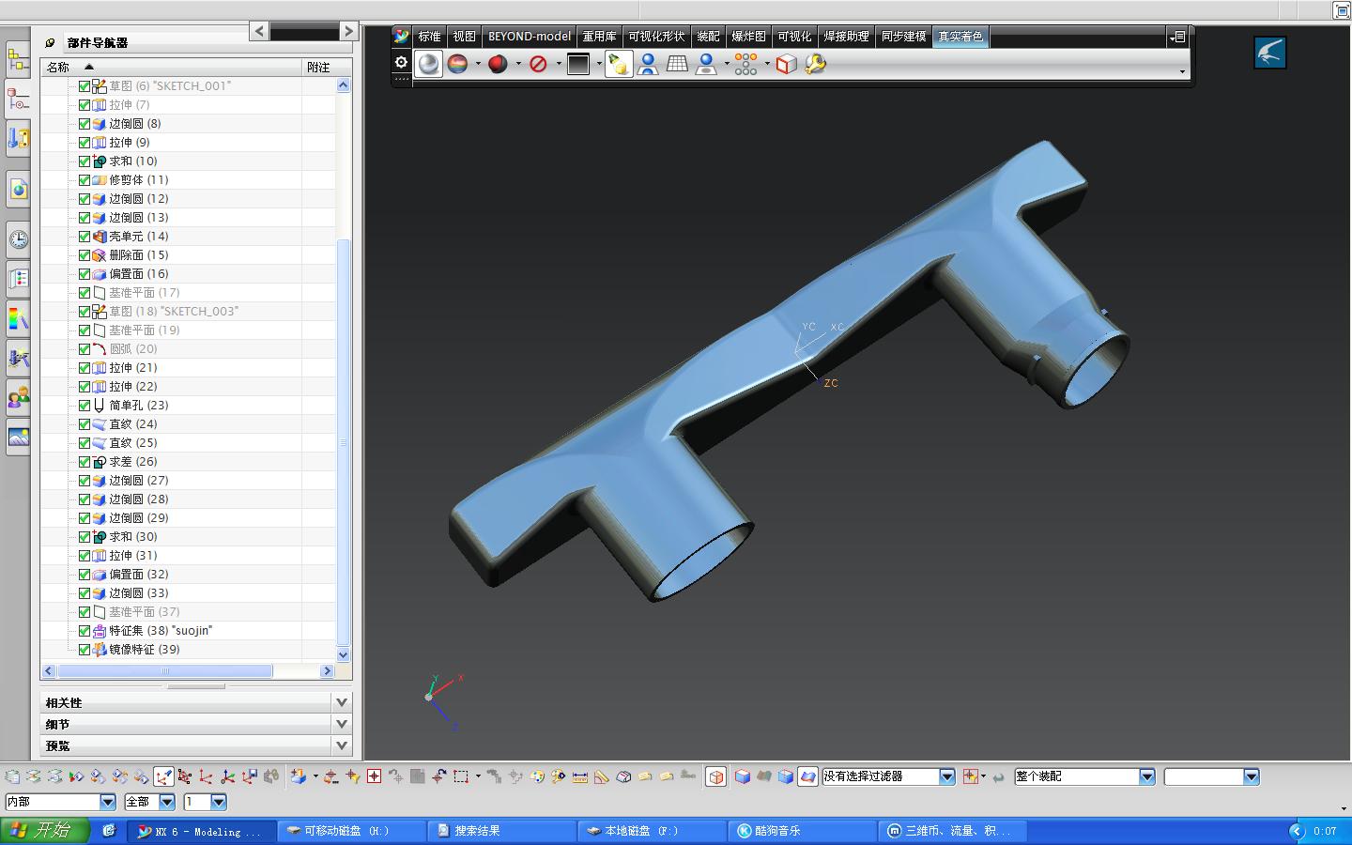Switch to the 同步建模 ribbon tab
This screenshot has width=1352, height=845.
903,37
